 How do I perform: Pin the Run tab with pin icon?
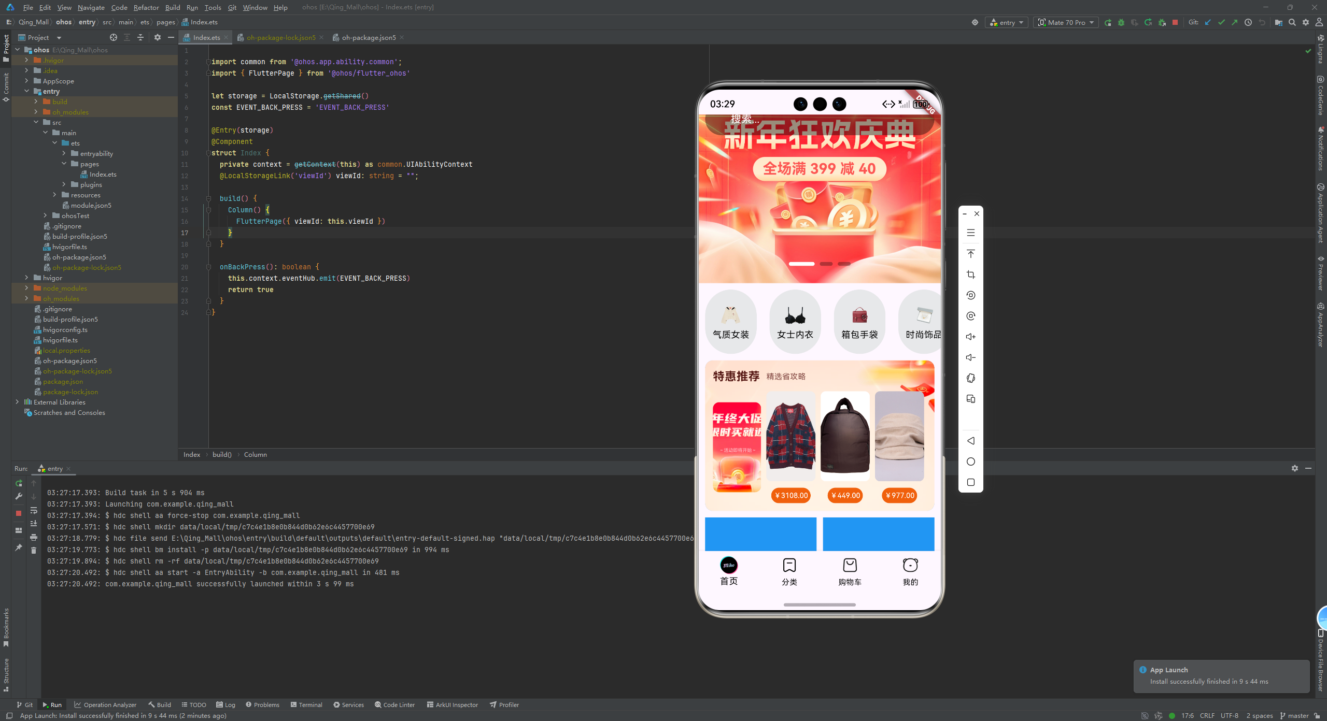[x=19, y=547]
